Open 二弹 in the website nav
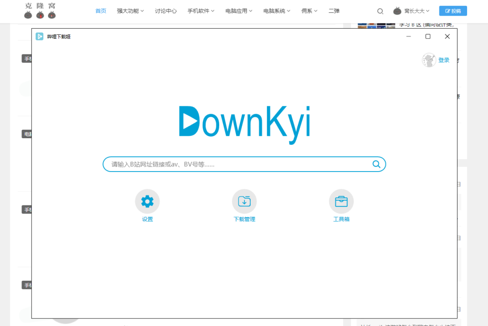This screenshot has height=326, width=488. point(334,11)
